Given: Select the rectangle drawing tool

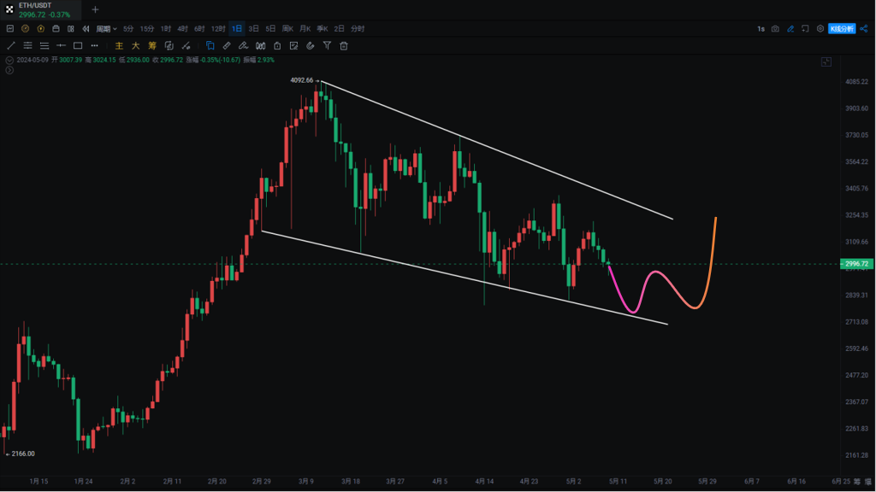Looking at the screenshot, I should 78,46.
